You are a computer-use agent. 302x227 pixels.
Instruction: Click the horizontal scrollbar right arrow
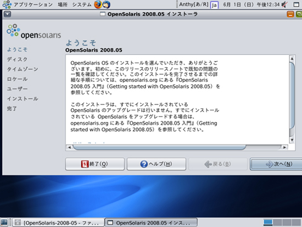284,147
